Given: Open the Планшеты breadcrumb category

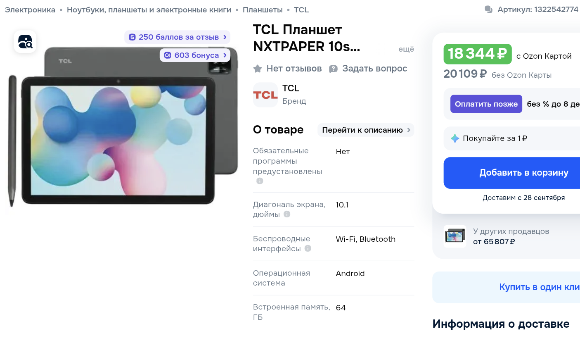Looking at the screenshot, I should pos(263,10).
